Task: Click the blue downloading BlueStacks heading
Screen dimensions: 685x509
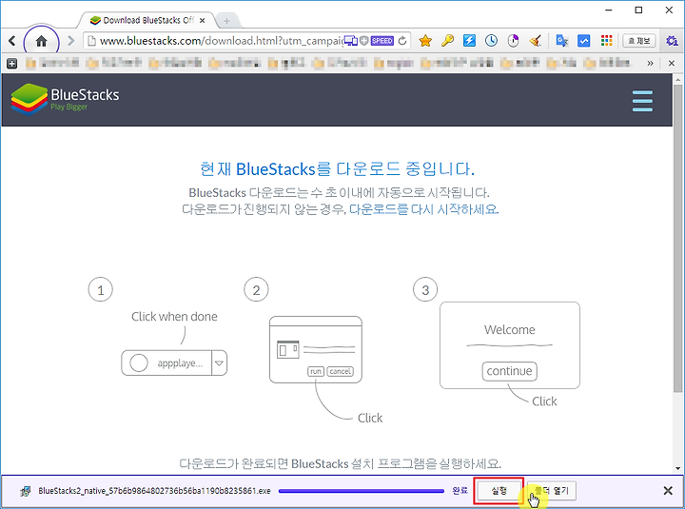Action: (337, 168)
